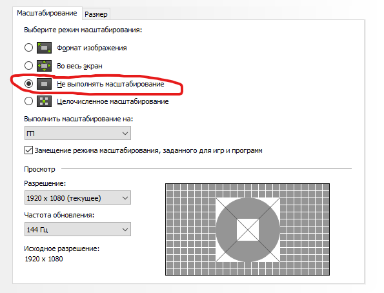Click the Не выполнять масштабирование mode icon
The image size is (384, 293).
[44, 84]
